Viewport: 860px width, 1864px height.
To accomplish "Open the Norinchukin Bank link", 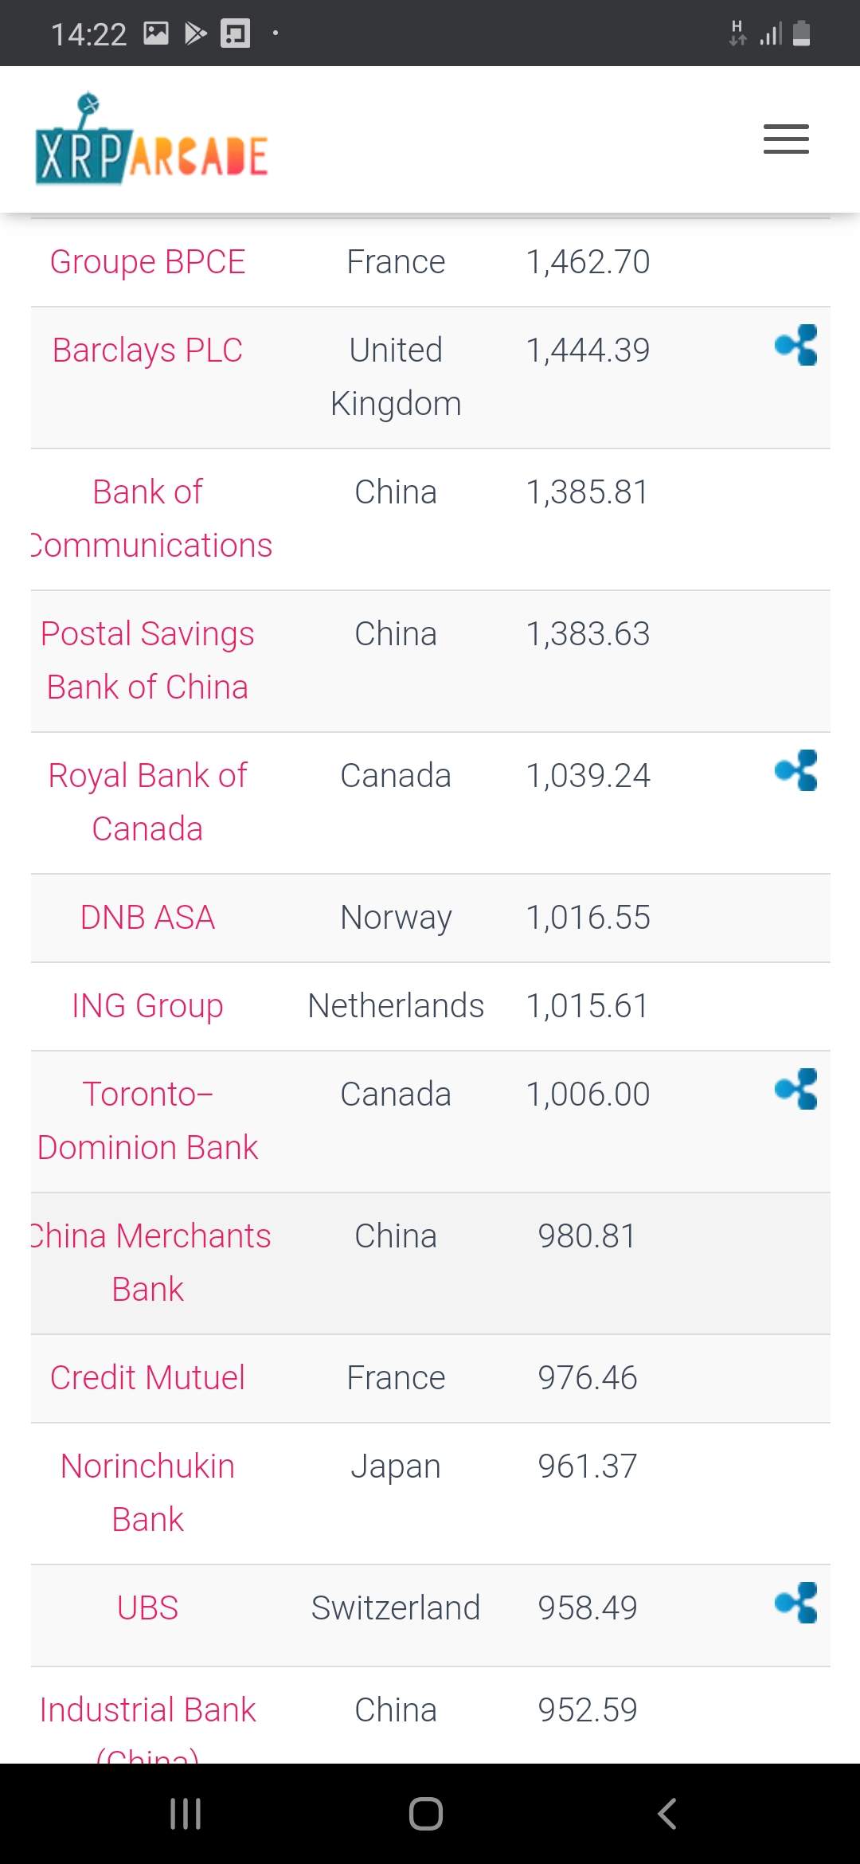I will pyautogui.click(x=147, y=1492).
